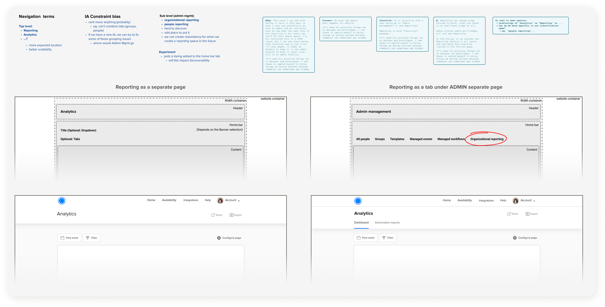Click 'will this impact discoverability' bullet
Screen dimensions: 605x307
189,60
